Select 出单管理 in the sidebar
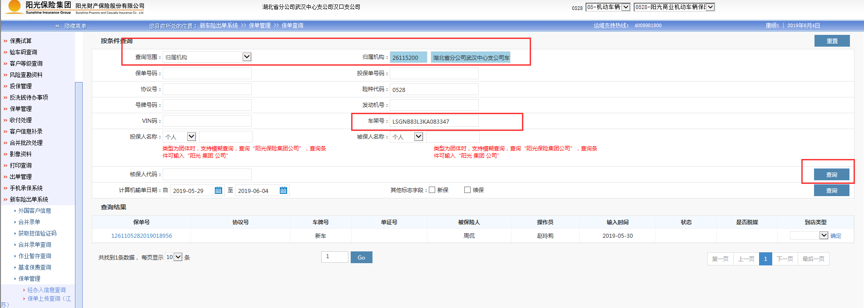Viewport: 864px width, 308px height. [x=21, y=177]
